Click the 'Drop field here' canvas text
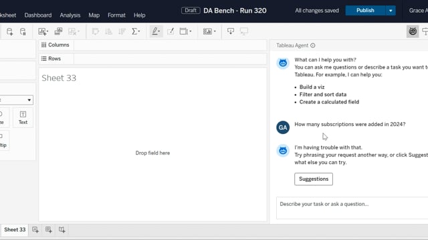428x240 pixels. click(x=152, y=153)
